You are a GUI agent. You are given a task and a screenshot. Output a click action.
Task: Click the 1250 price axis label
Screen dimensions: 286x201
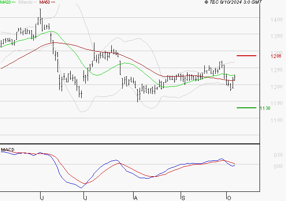[x=276, y=70]
